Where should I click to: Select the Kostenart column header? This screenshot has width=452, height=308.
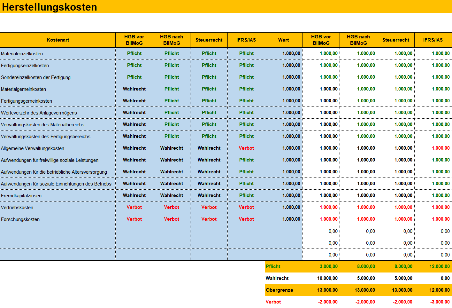point(58,40)
